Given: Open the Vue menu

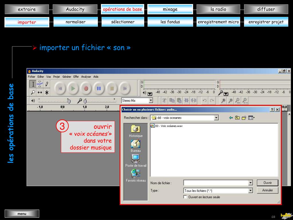Looking at the screenshot, I should [x=49, y=77].
